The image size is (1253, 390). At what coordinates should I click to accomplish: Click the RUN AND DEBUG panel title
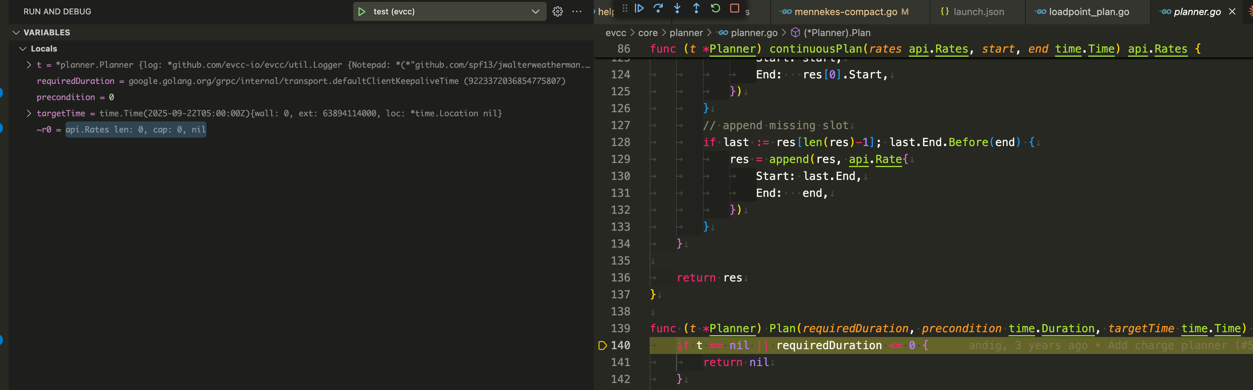[57, 12]
